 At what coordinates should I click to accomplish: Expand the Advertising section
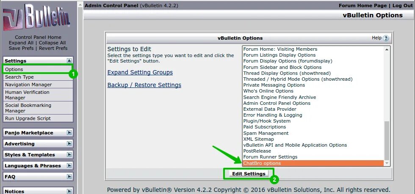click(69, 144)
